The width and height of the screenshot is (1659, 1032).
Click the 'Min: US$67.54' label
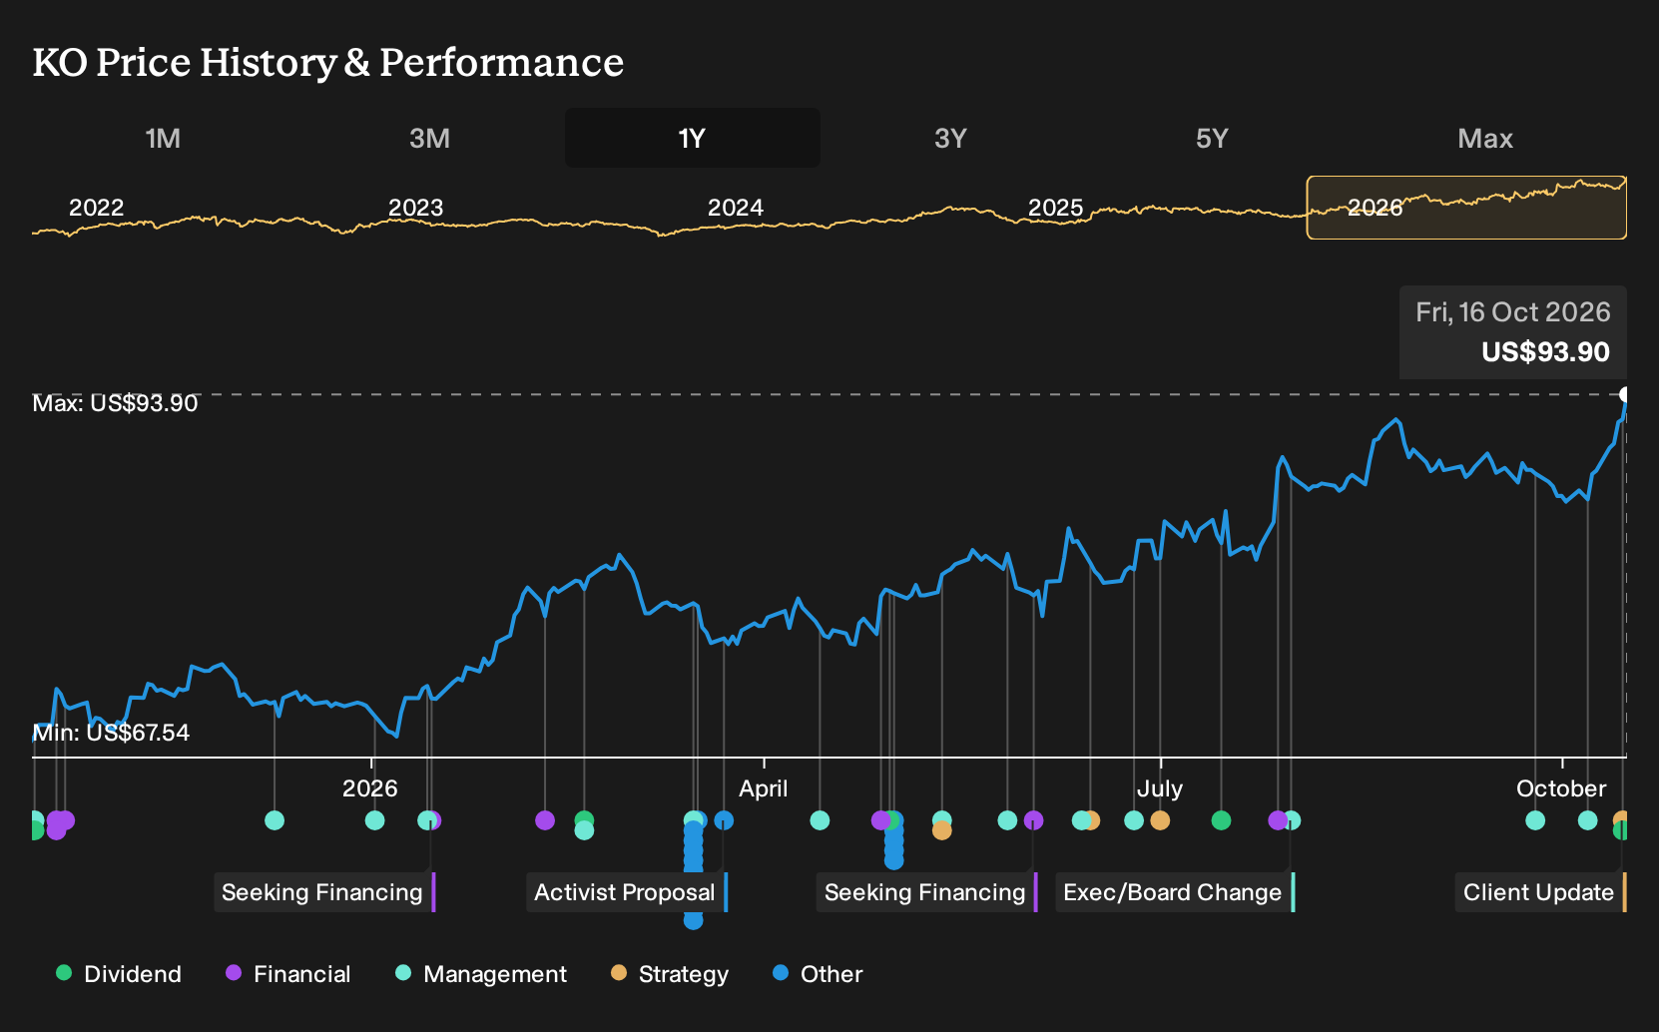pyautogui.click(x=111, y=733)
